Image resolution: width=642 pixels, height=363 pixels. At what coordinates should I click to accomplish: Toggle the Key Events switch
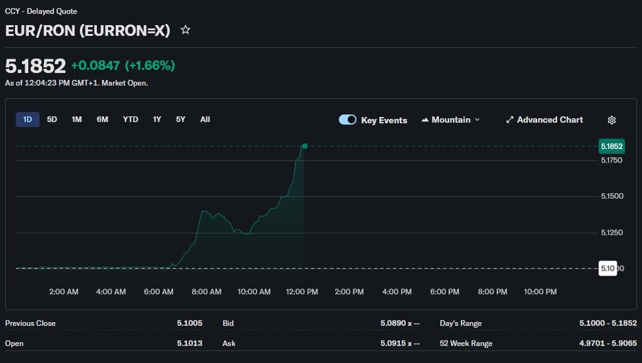click(x=348, y=120)
